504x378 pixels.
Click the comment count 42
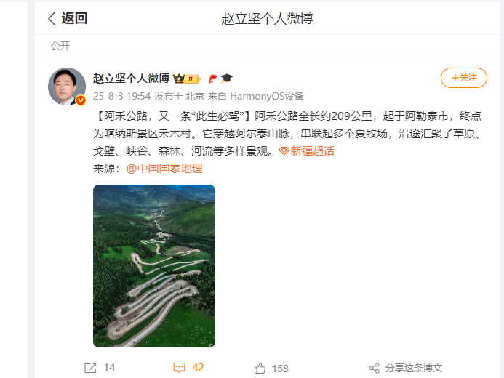coord(198,368)
